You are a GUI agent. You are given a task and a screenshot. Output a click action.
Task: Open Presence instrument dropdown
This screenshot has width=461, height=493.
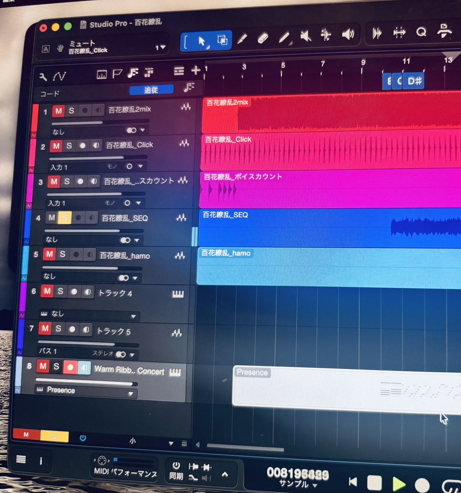click(131, 393)
